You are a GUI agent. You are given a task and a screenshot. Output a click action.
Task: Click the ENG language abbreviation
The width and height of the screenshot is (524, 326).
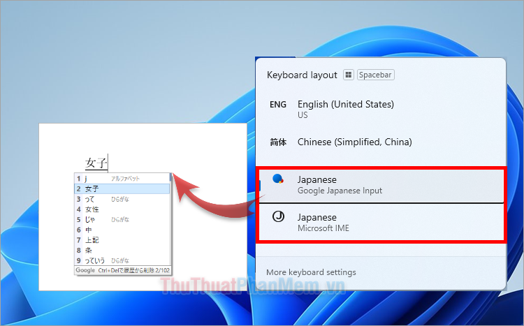(277, 105)
